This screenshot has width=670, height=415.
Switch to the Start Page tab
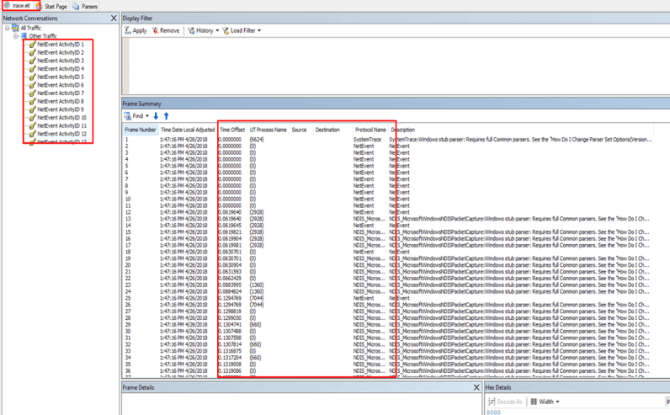point(56,6)
